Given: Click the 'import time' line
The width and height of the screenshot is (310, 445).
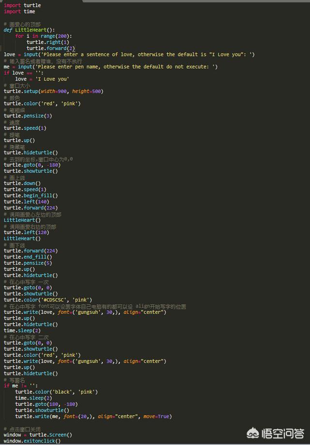Looking at the screenshot, I should [x=19, y=12].
